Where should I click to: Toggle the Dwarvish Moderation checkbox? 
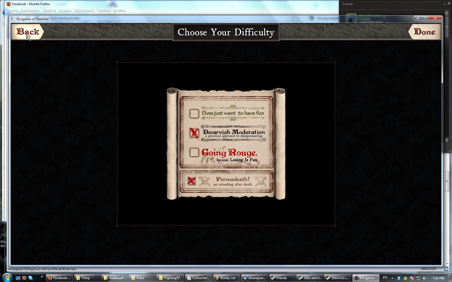coord(194,133)
